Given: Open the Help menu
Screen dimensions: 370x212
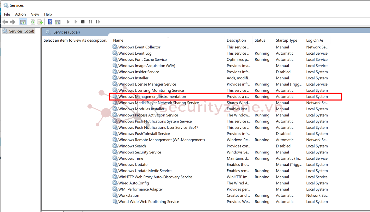Looking at the screenshot, I should pos(48,14).
